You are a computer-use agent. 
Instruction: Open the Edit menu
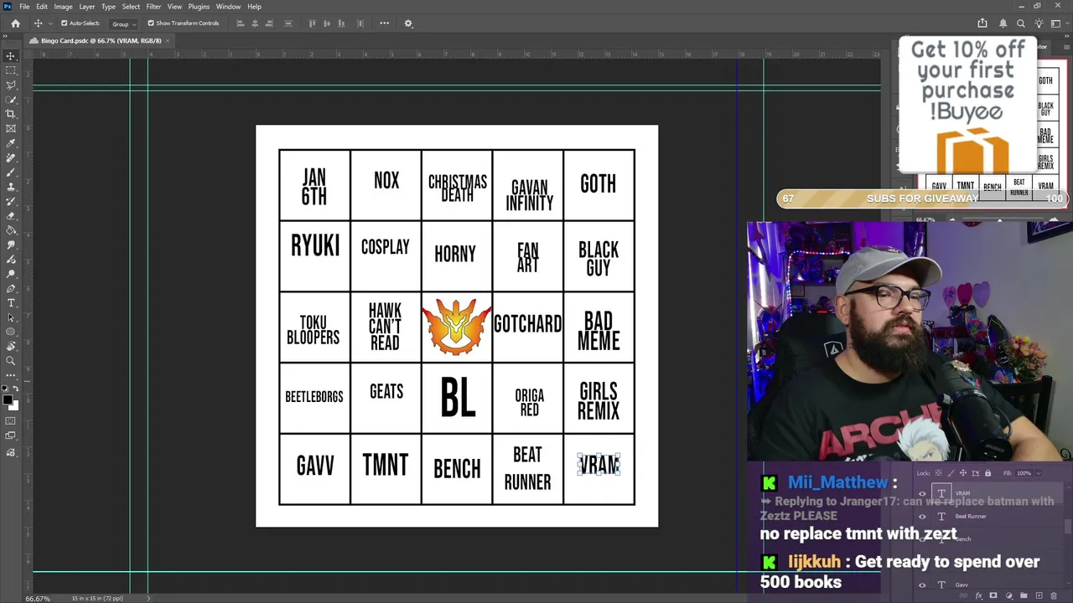coord(42,7)
